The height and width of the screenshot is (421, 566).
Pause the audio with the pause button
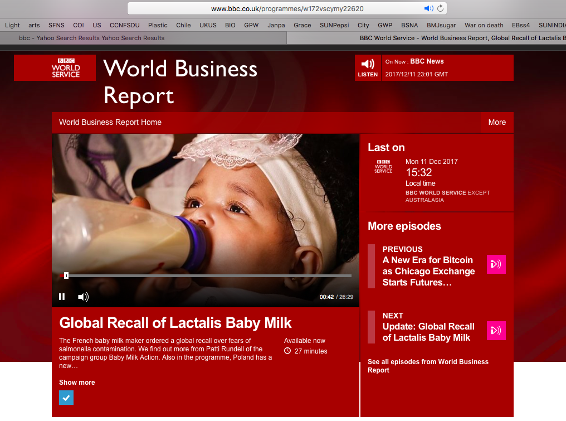[62, 297]
